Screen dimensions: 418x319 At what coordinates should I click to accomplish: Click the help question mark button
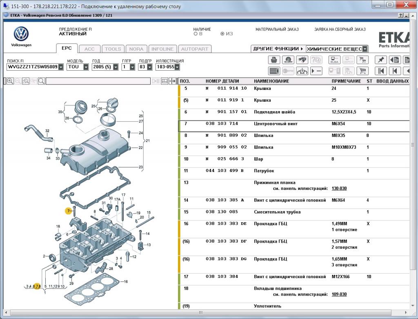[401, 16]
